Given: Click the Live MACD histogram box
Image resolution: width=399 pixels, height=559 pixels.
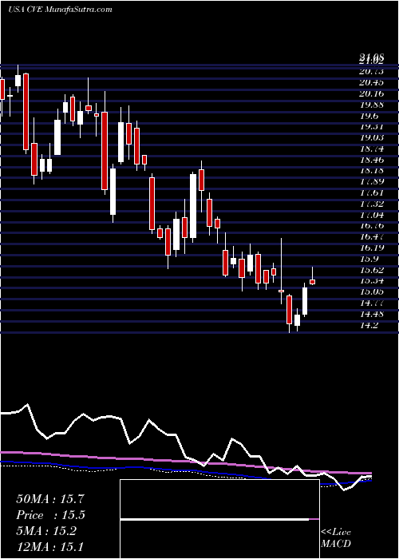Looking at the screenshot, I should (x=219, y=519).
